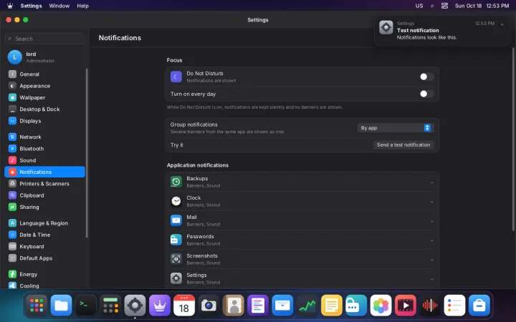The image size is (516, 322).
Task: Open Keyboard settings
Action: pyautogui.click(x=44, y=246)
